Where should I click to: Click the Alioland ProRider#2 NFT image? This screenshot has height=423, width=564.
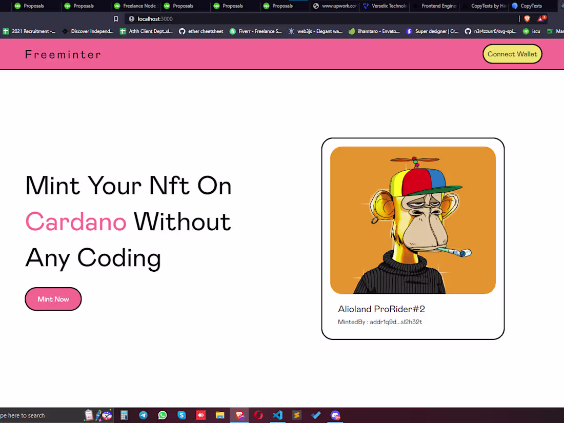click(x=413, y=219)
